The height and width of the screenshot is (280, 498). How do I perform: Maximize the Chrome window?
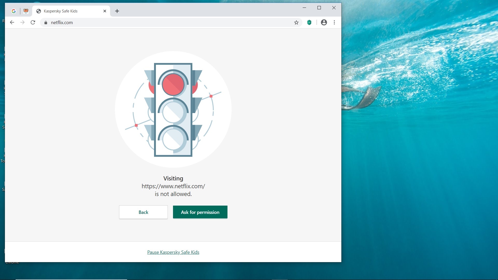click(319, 8)
